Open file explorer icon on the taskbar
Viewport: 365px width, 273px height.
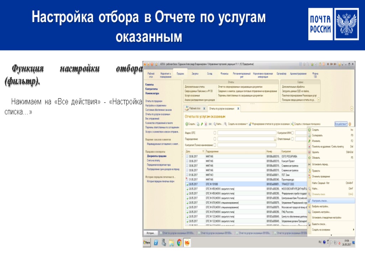171,242
